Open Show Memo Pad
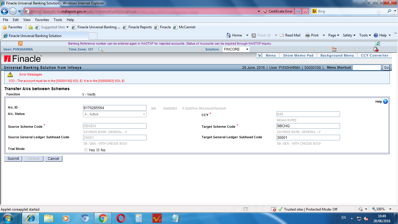 [x=298, y=55]
